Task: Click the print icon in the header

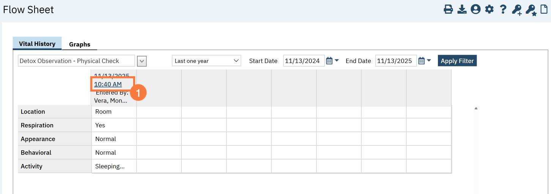Action: 448,9
